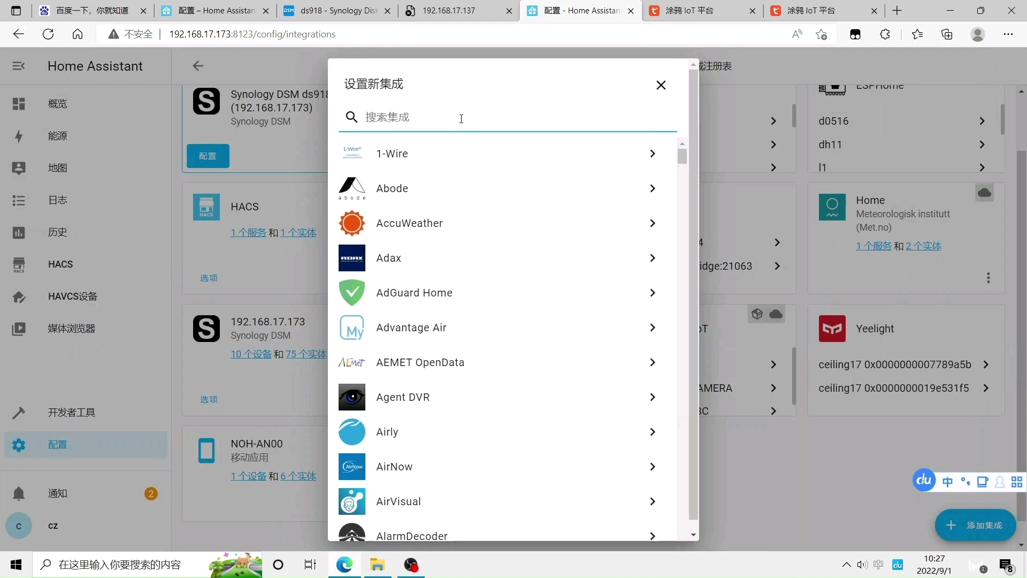Select the AEMET OpenData logo
This screenshot has width=1027, height=578.
tap(352, 362)
